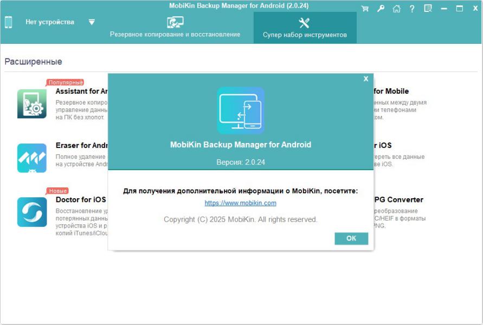Close the About dialog with its X
The image size is (483, 325).
pos(366,79)
